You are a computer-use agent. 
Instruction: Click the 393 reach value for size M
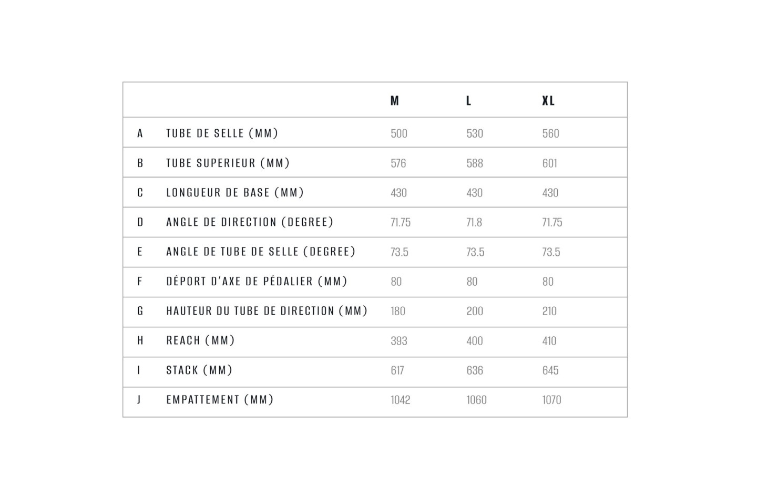399,341
